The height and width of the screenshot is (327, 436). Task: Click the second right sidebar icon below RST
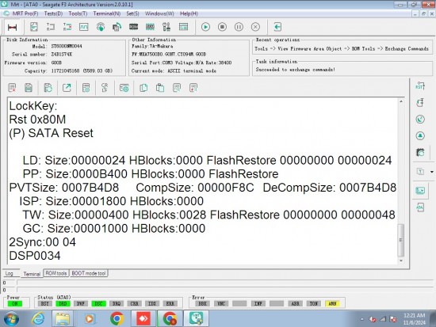tap(420, 102)
